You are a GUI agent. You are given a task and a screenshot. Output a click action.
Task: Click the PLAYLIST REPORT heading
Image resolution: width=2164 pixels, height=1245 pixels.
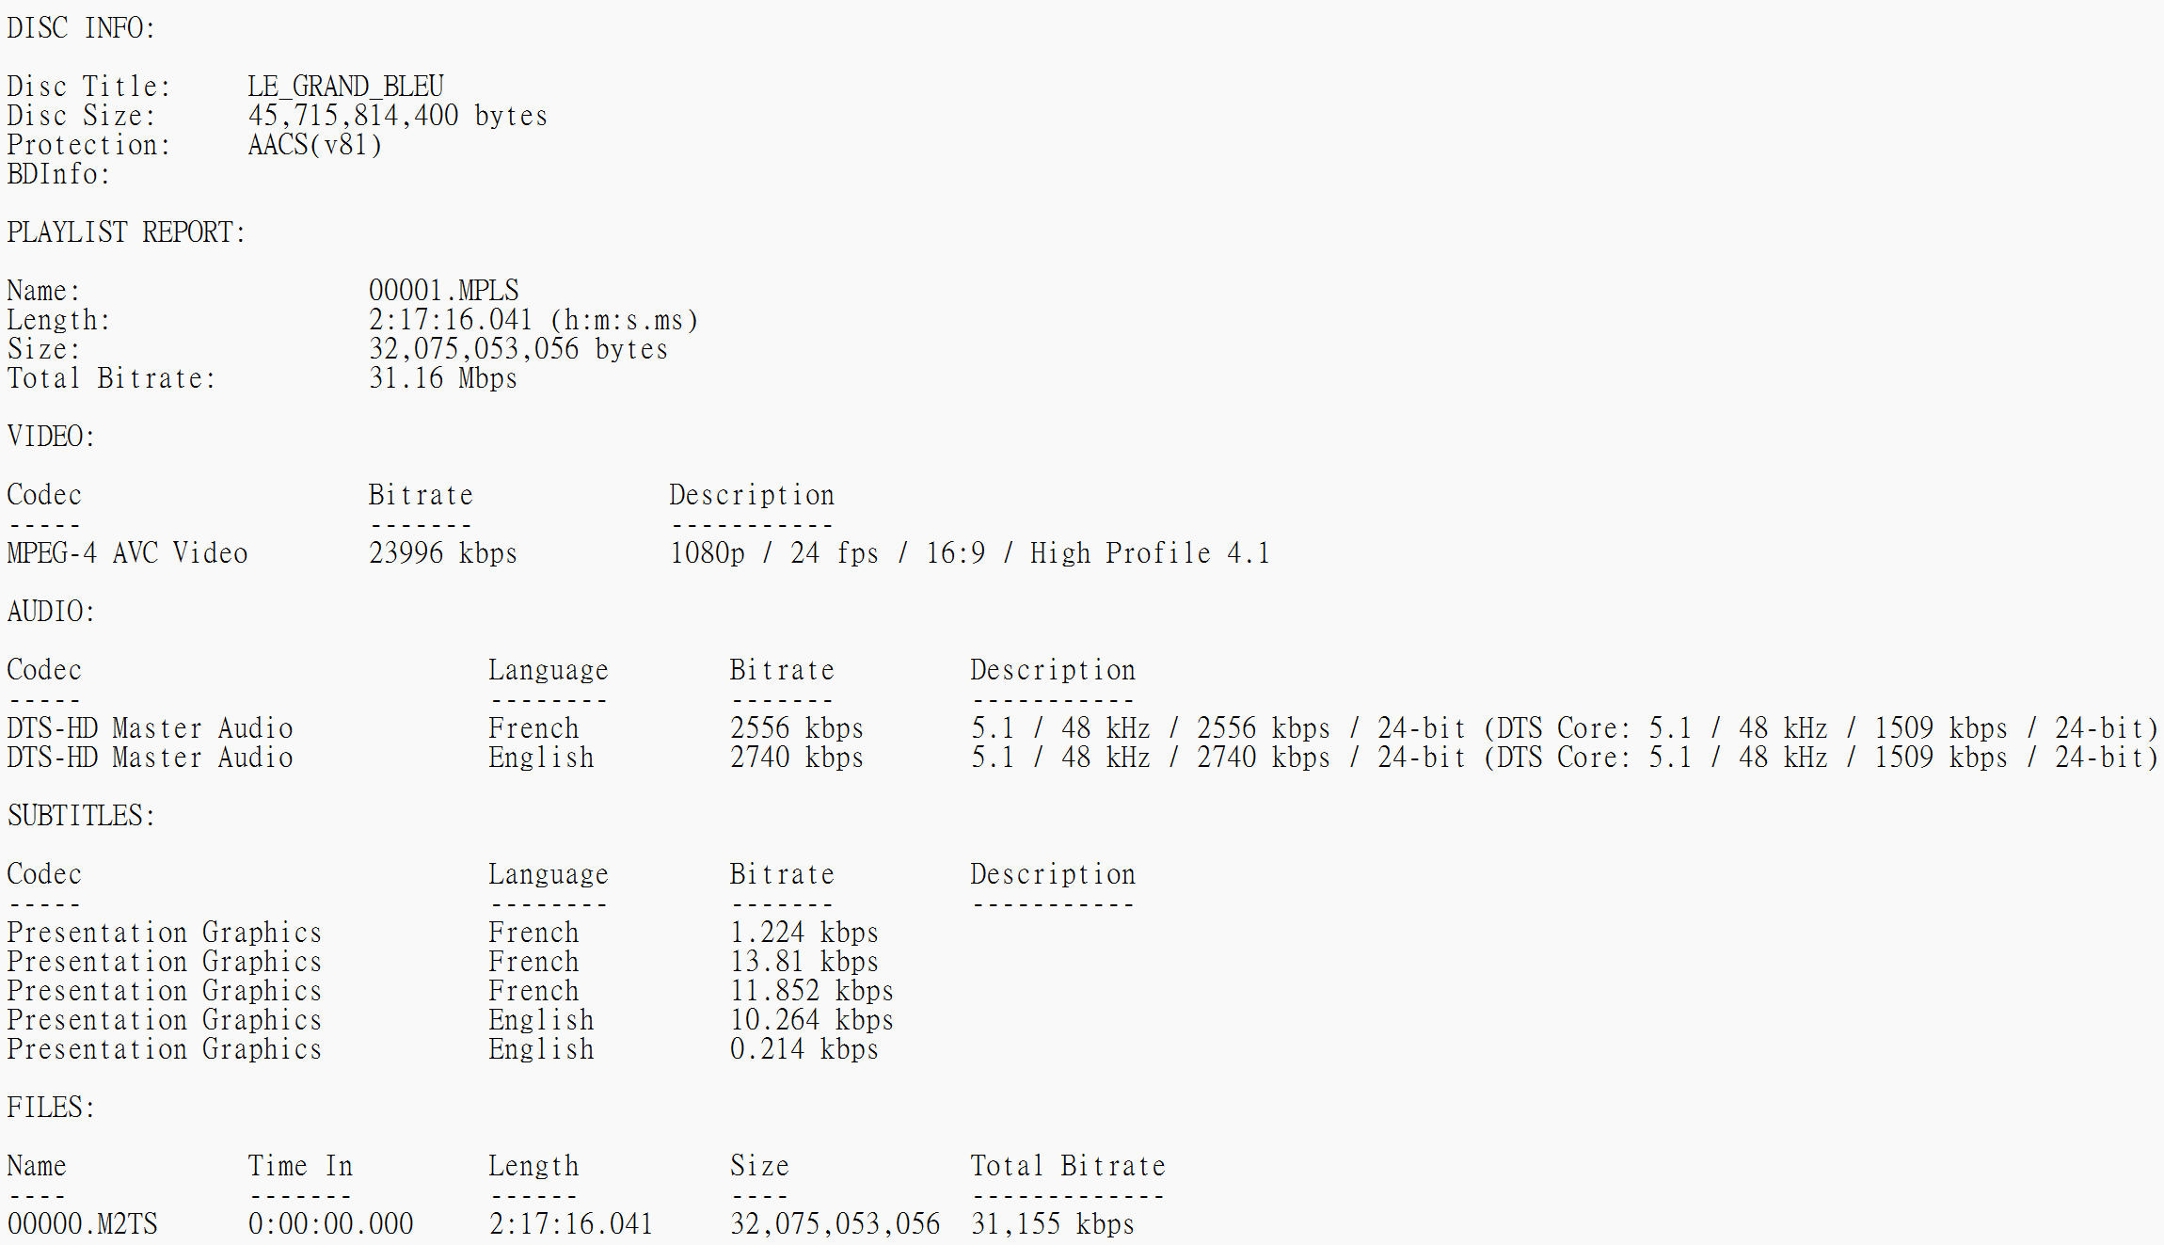pos(126,232)
